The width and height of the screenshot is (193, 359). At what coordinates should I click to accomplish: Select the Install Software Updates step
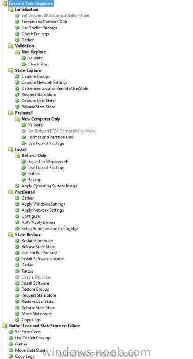(x=43, y=259)
